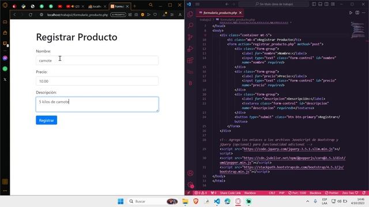Open VS Code Run and Debug panel
Image resolution: width=369 pixels, height=207 pixels.
[190, 48]
